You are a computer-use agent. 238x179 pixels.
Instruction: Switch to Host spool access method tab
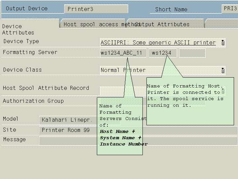[x=93, y=24]
